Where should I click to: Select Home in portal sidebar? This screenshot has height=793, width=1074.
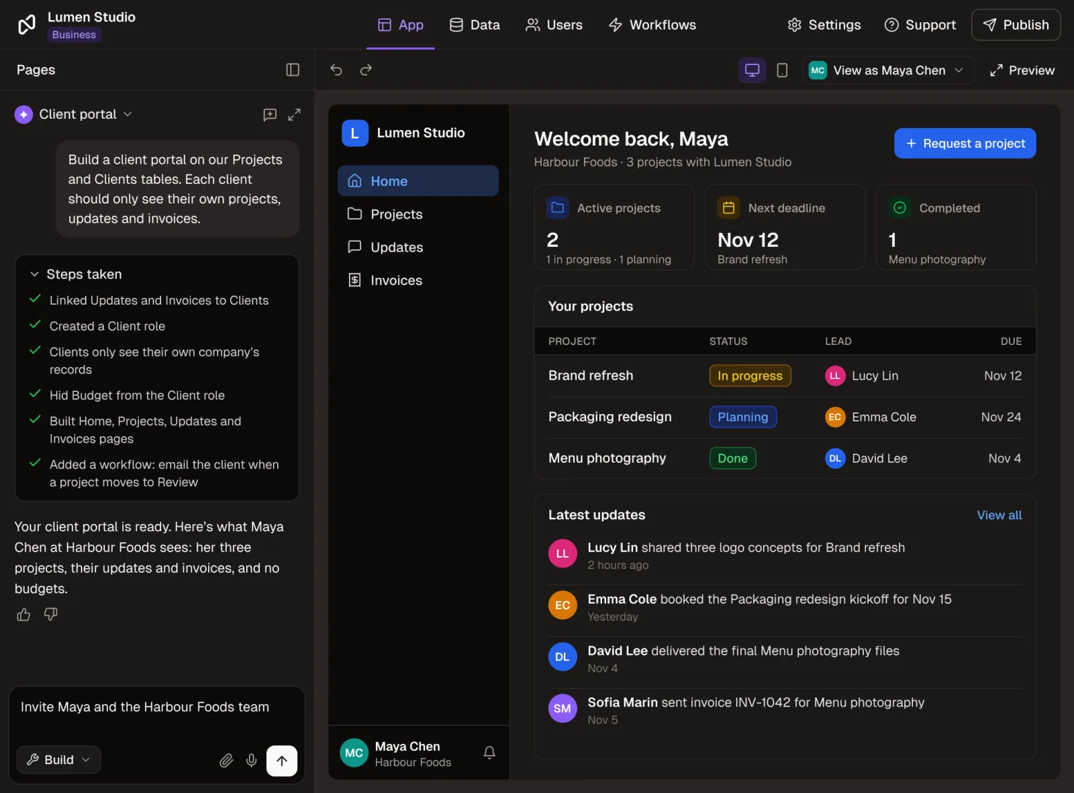(418, 181)
